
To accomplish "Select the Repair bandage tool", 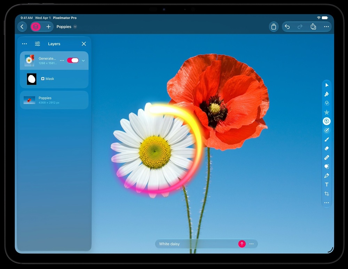I will tap(327, 158).
